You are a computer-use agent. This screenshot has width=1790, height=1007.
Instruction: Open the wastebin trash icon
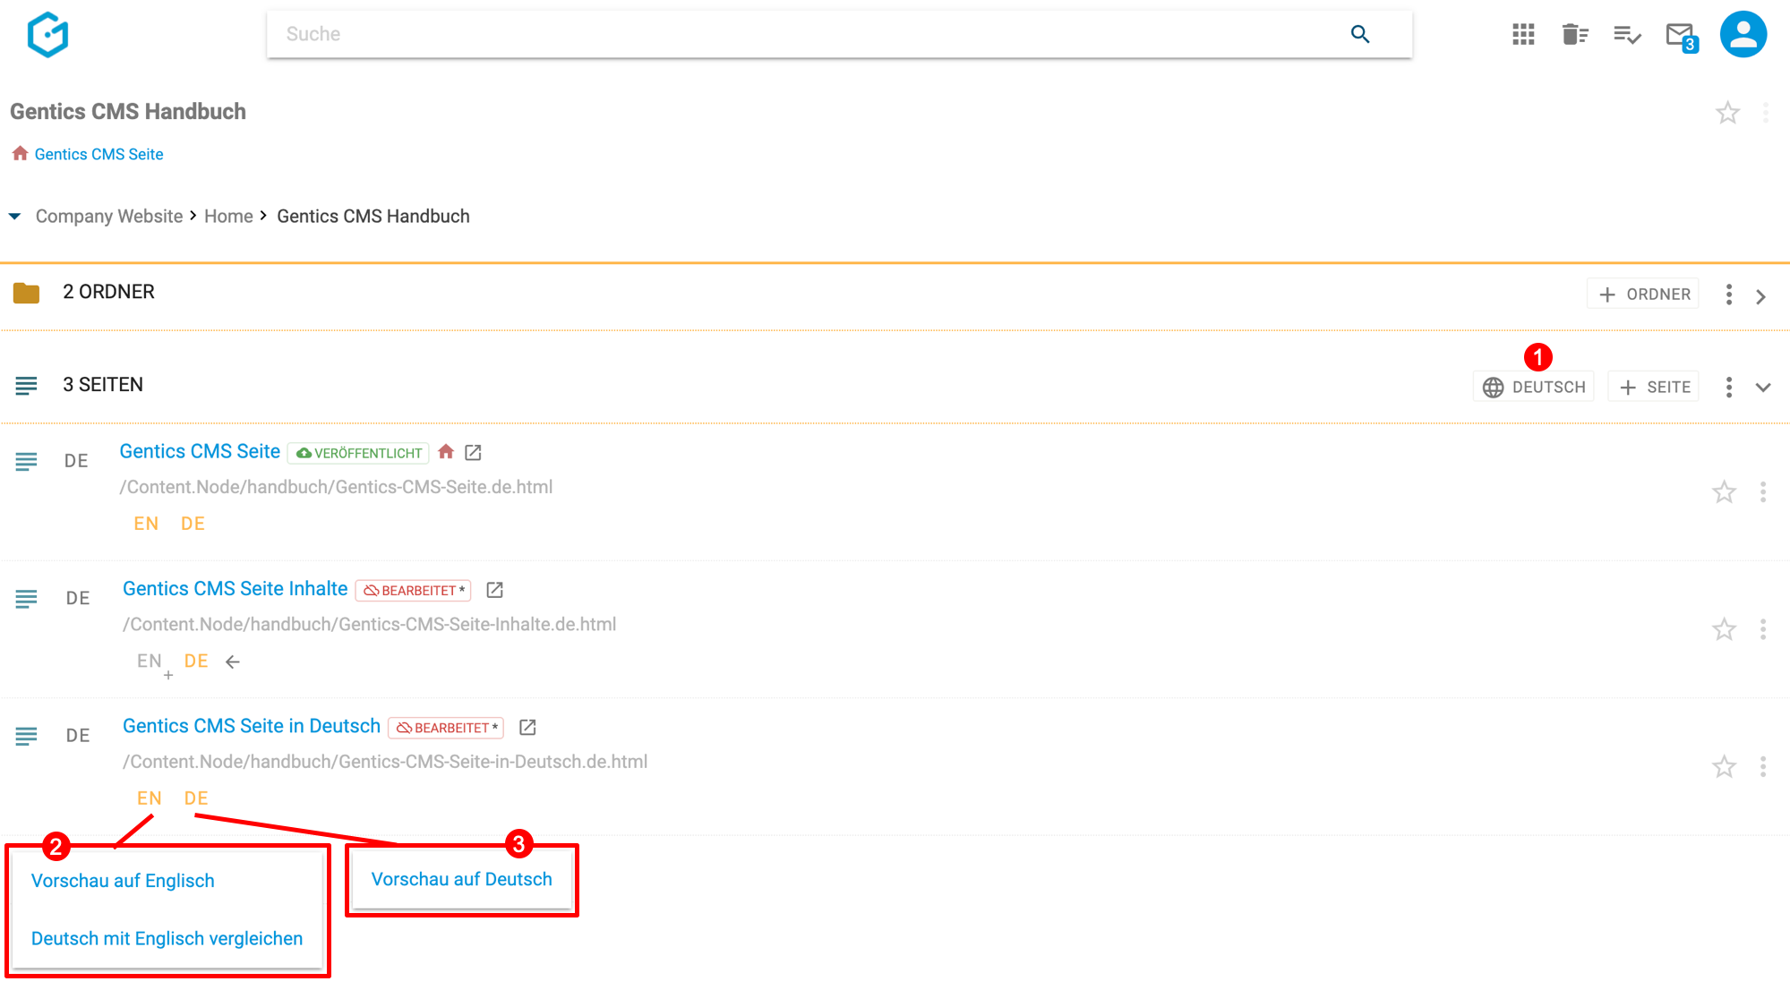coord(1575,34)
